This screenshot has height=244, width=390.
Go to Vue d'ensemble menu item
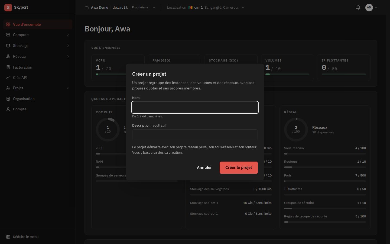(x=38, y=24)
